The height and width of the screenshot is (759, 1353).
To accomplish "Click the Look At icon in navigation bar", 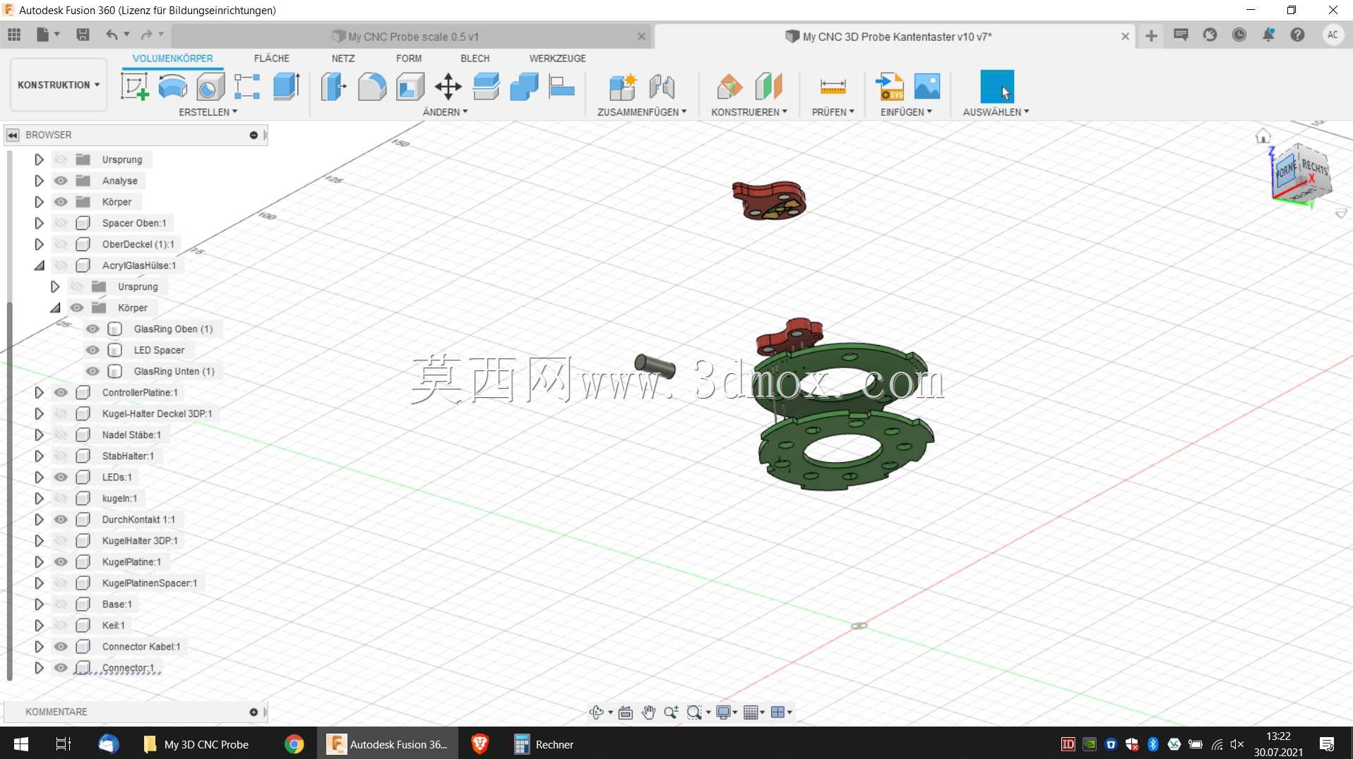I will click(x=625, y=712).
